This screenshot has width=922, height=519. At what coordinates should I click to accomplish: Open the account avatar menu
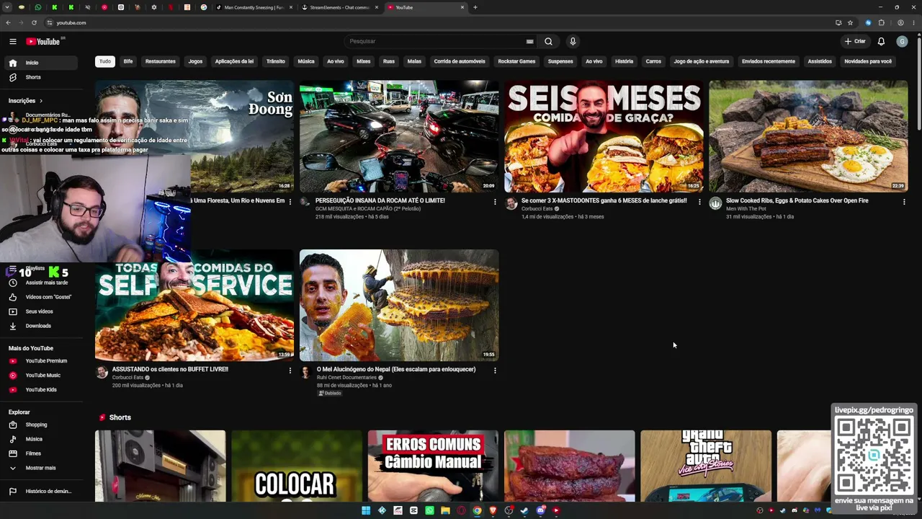coord(902,42)
